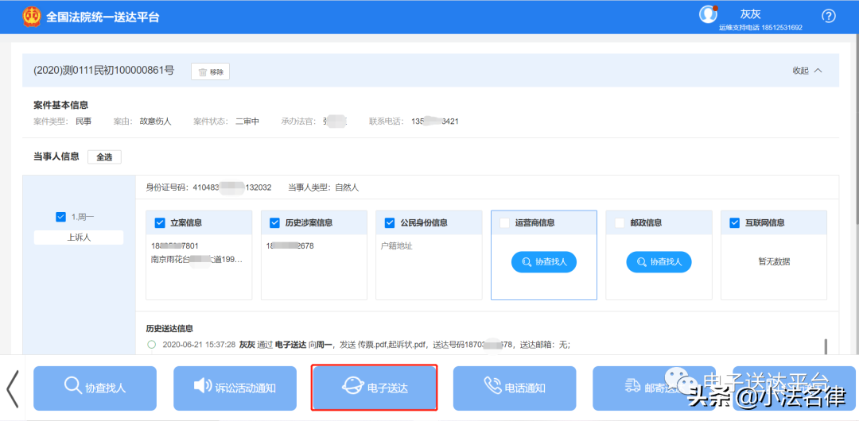Click 上诉人 role label
The height and width of the screenshot is (421, 859).
coord(78,238)
